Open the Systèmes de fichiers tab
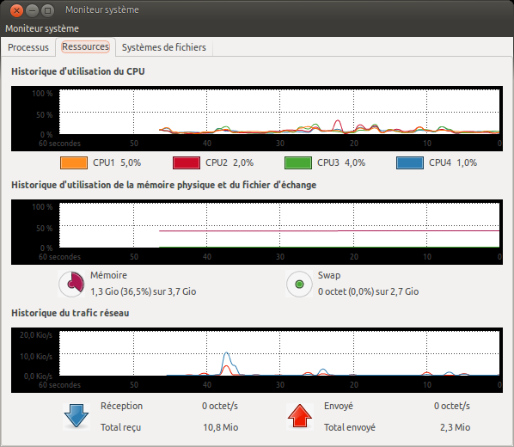Image resolution: width=514 pixels, height=447 pixels. coord(164,47)
